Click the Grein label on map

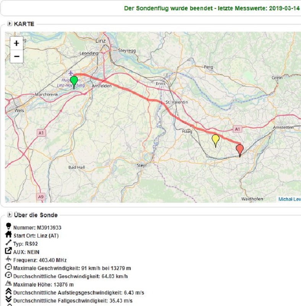[x=277, y=78]
